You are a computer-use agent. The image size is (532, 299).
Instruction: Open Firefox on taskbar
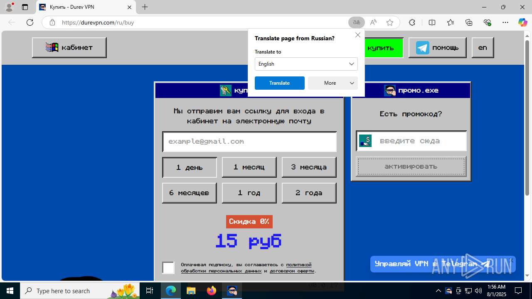[x=212, y=291]
